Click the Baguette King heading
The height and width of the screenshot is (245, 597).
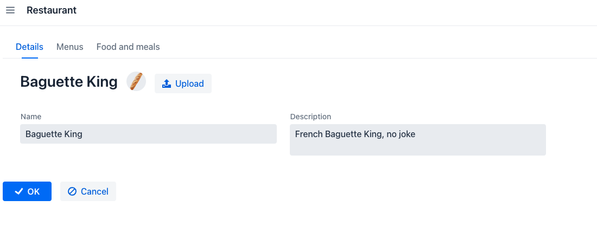click(x=69, y=82)
